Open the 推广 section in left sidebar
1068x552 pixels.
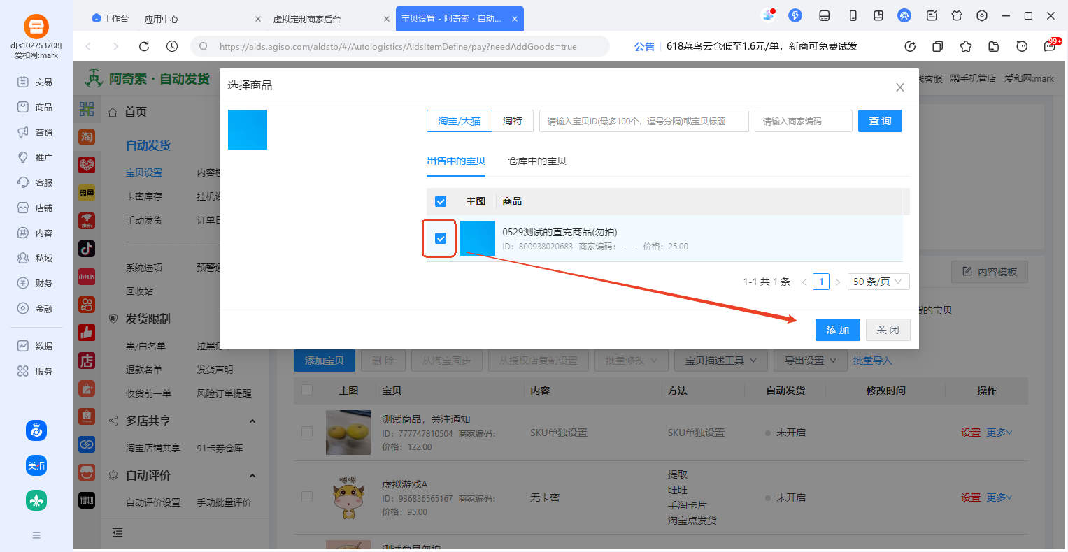pyautogui.click(x=36, y=157)
